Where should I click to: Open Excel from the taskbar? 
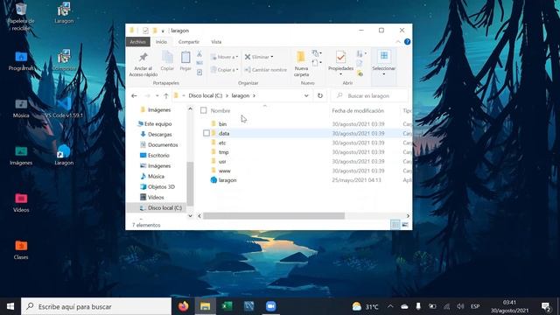(227, 306)
